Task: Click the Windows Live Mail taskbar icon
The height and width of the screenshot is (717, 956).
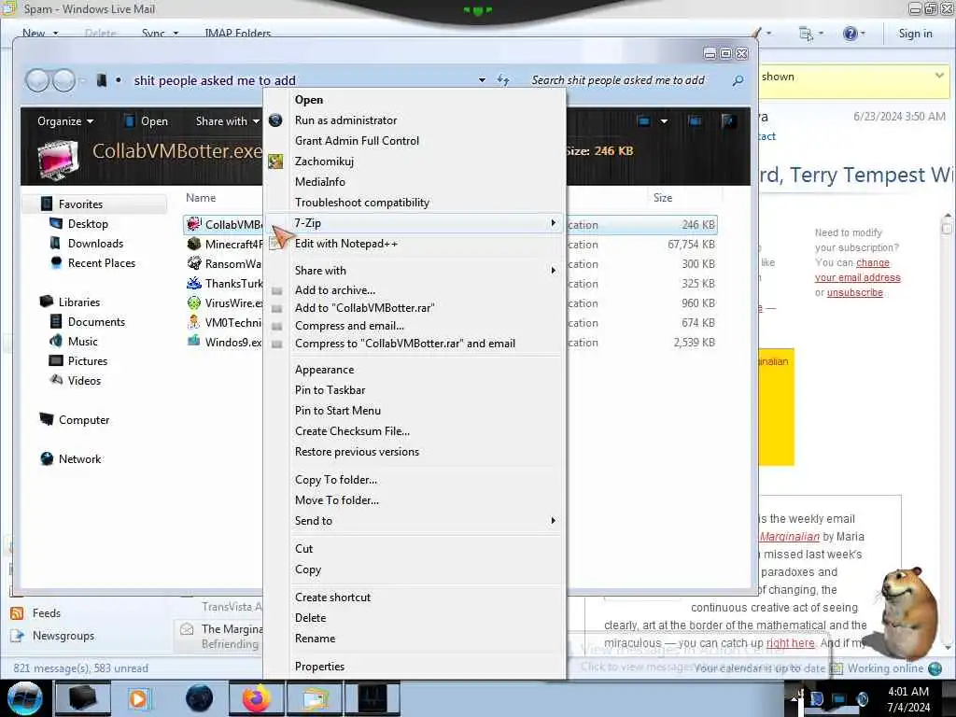Action: pos(315,698)
